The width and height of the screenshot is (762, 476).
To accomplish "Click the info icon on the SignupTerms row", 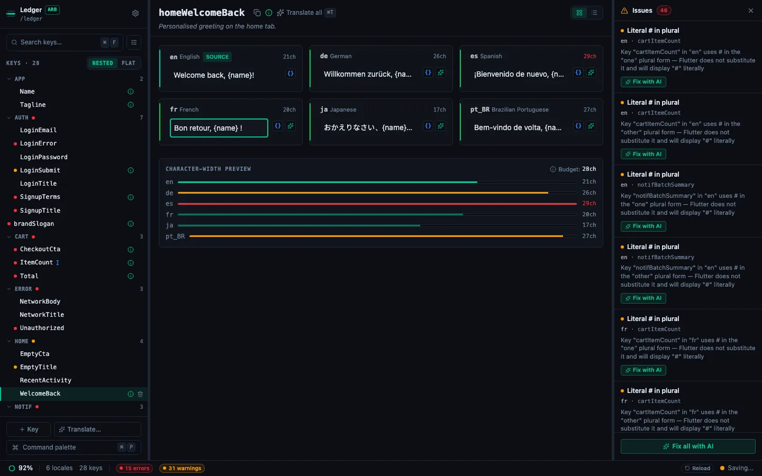I will [x=131, y=197].
